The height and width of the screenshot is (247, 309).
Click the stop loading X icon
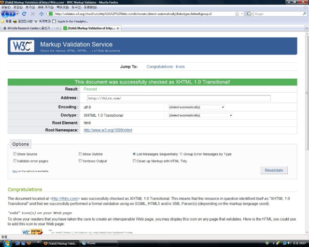33,14
